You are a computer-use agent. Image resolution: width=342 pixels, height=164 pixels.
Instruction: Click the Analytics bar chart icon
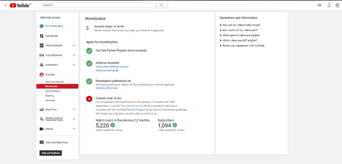(42, 110)
